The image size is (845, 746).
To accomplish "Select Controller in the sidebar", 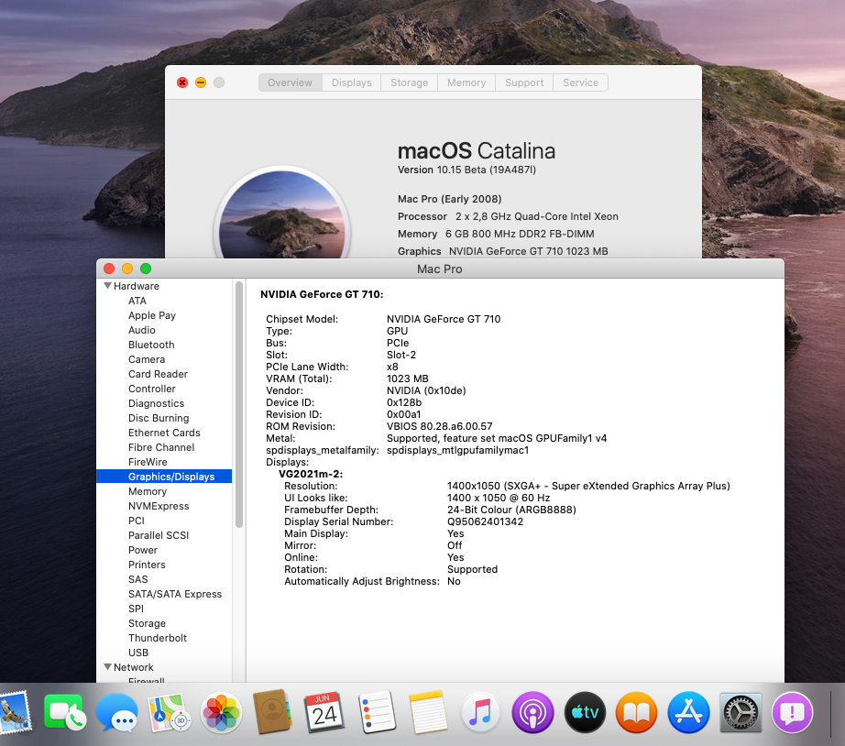I will pyautogui.click(x=152, y=389).
